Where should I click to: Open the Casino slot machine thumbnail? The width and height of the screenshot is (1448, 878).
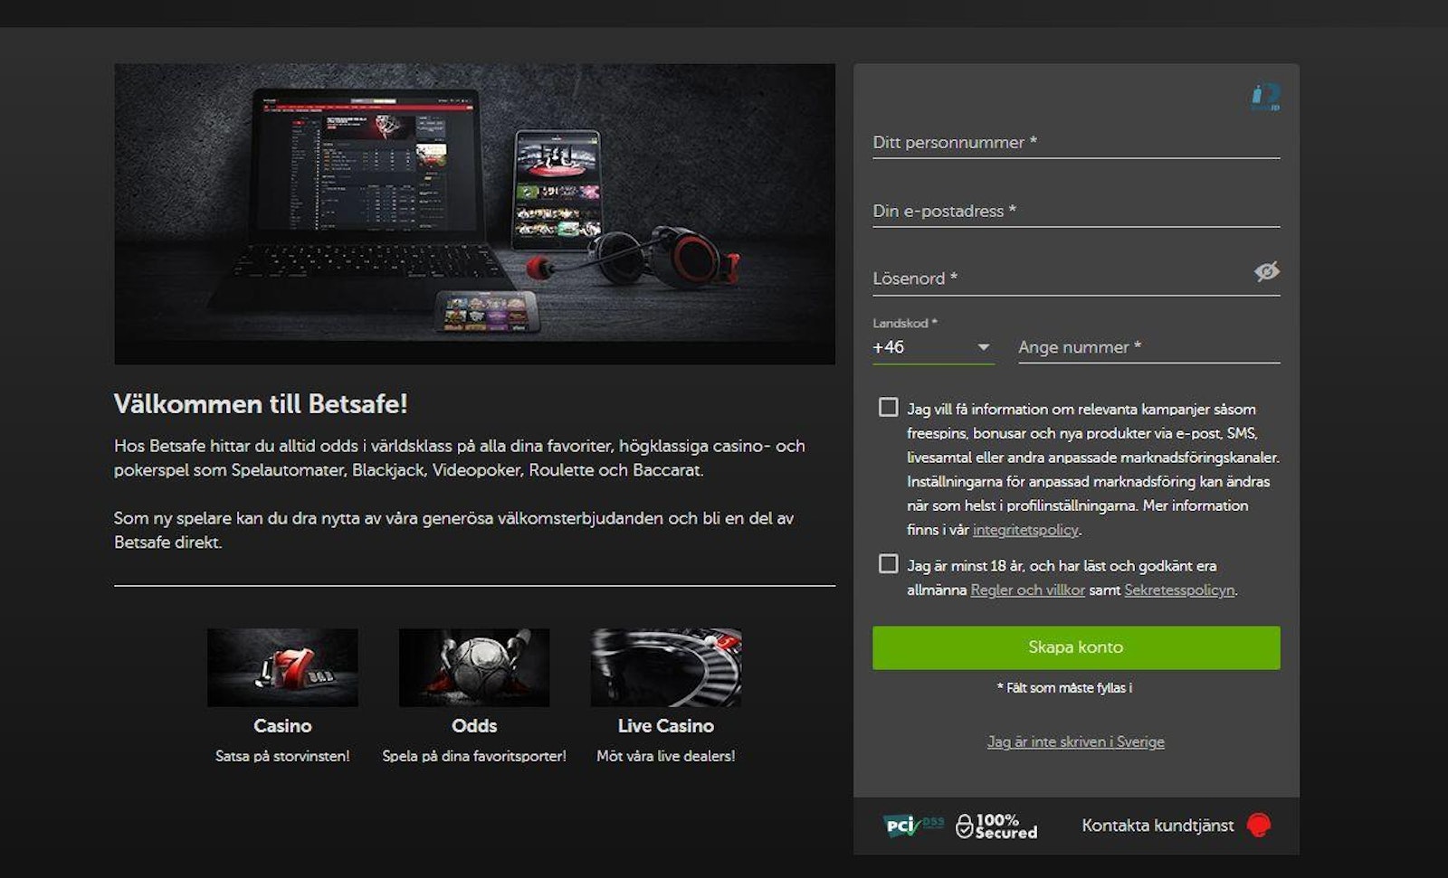coord(282,667)
